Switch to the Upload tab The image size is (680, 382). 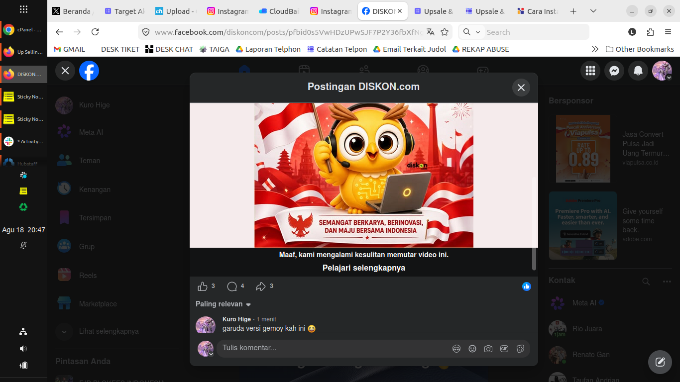coord(176,11)
